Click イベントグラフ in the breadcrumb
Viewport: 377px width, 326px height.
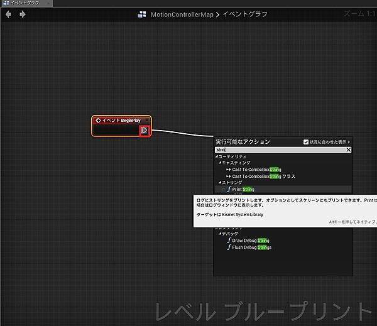(x=243, y=14)
